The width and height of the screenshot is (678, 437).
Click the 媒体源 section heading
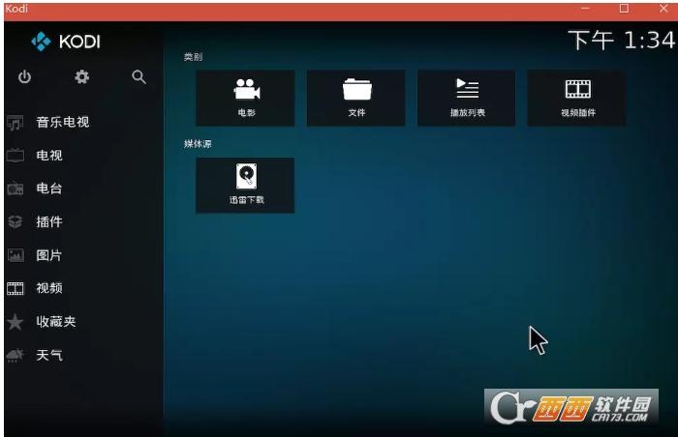click(x=198, y=144)
